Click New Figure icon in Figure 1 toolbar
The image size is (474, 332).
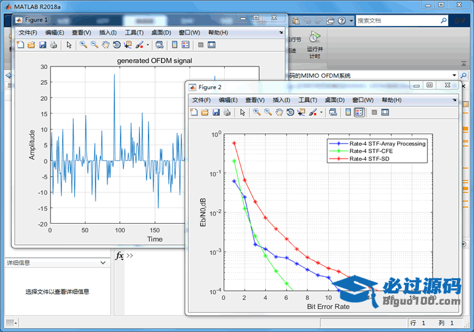(21, 45)
